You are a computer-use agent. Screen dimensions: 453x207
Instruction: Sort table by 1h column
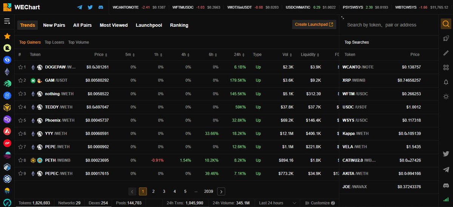158,55
